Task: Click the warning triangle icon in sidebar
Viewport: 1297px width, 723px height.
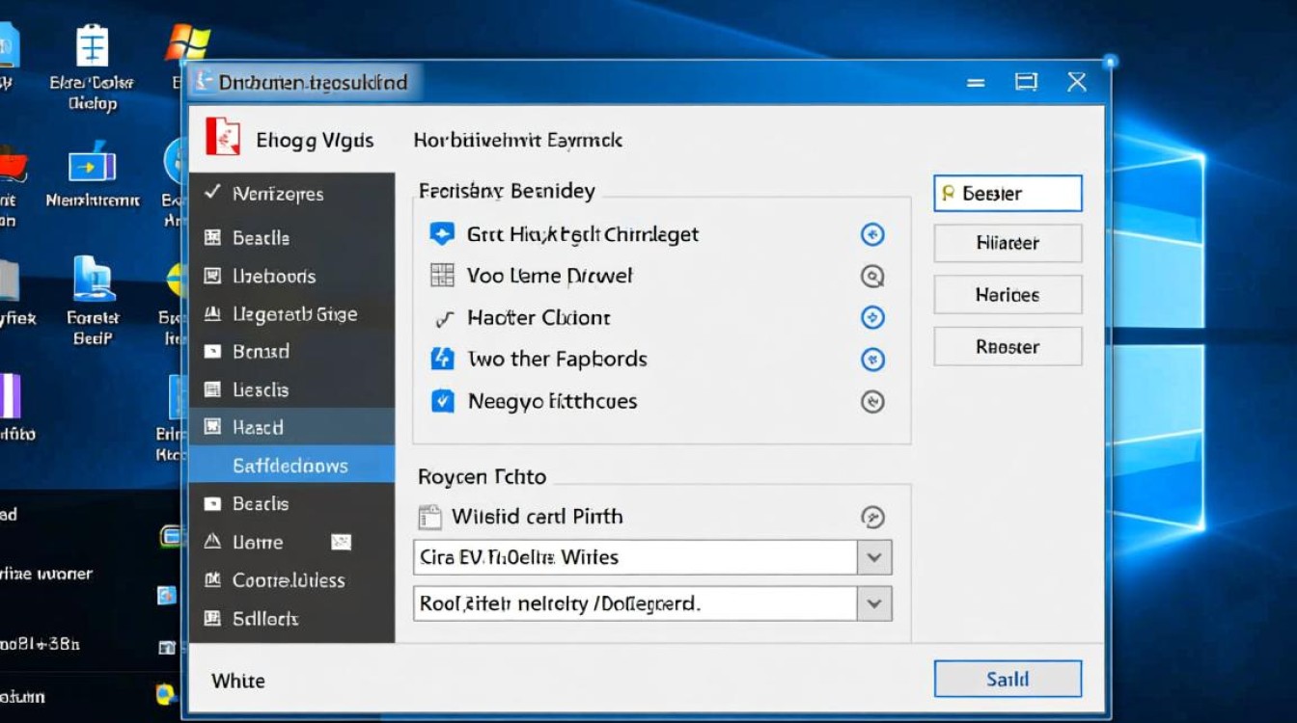Action: pos(213,542)
